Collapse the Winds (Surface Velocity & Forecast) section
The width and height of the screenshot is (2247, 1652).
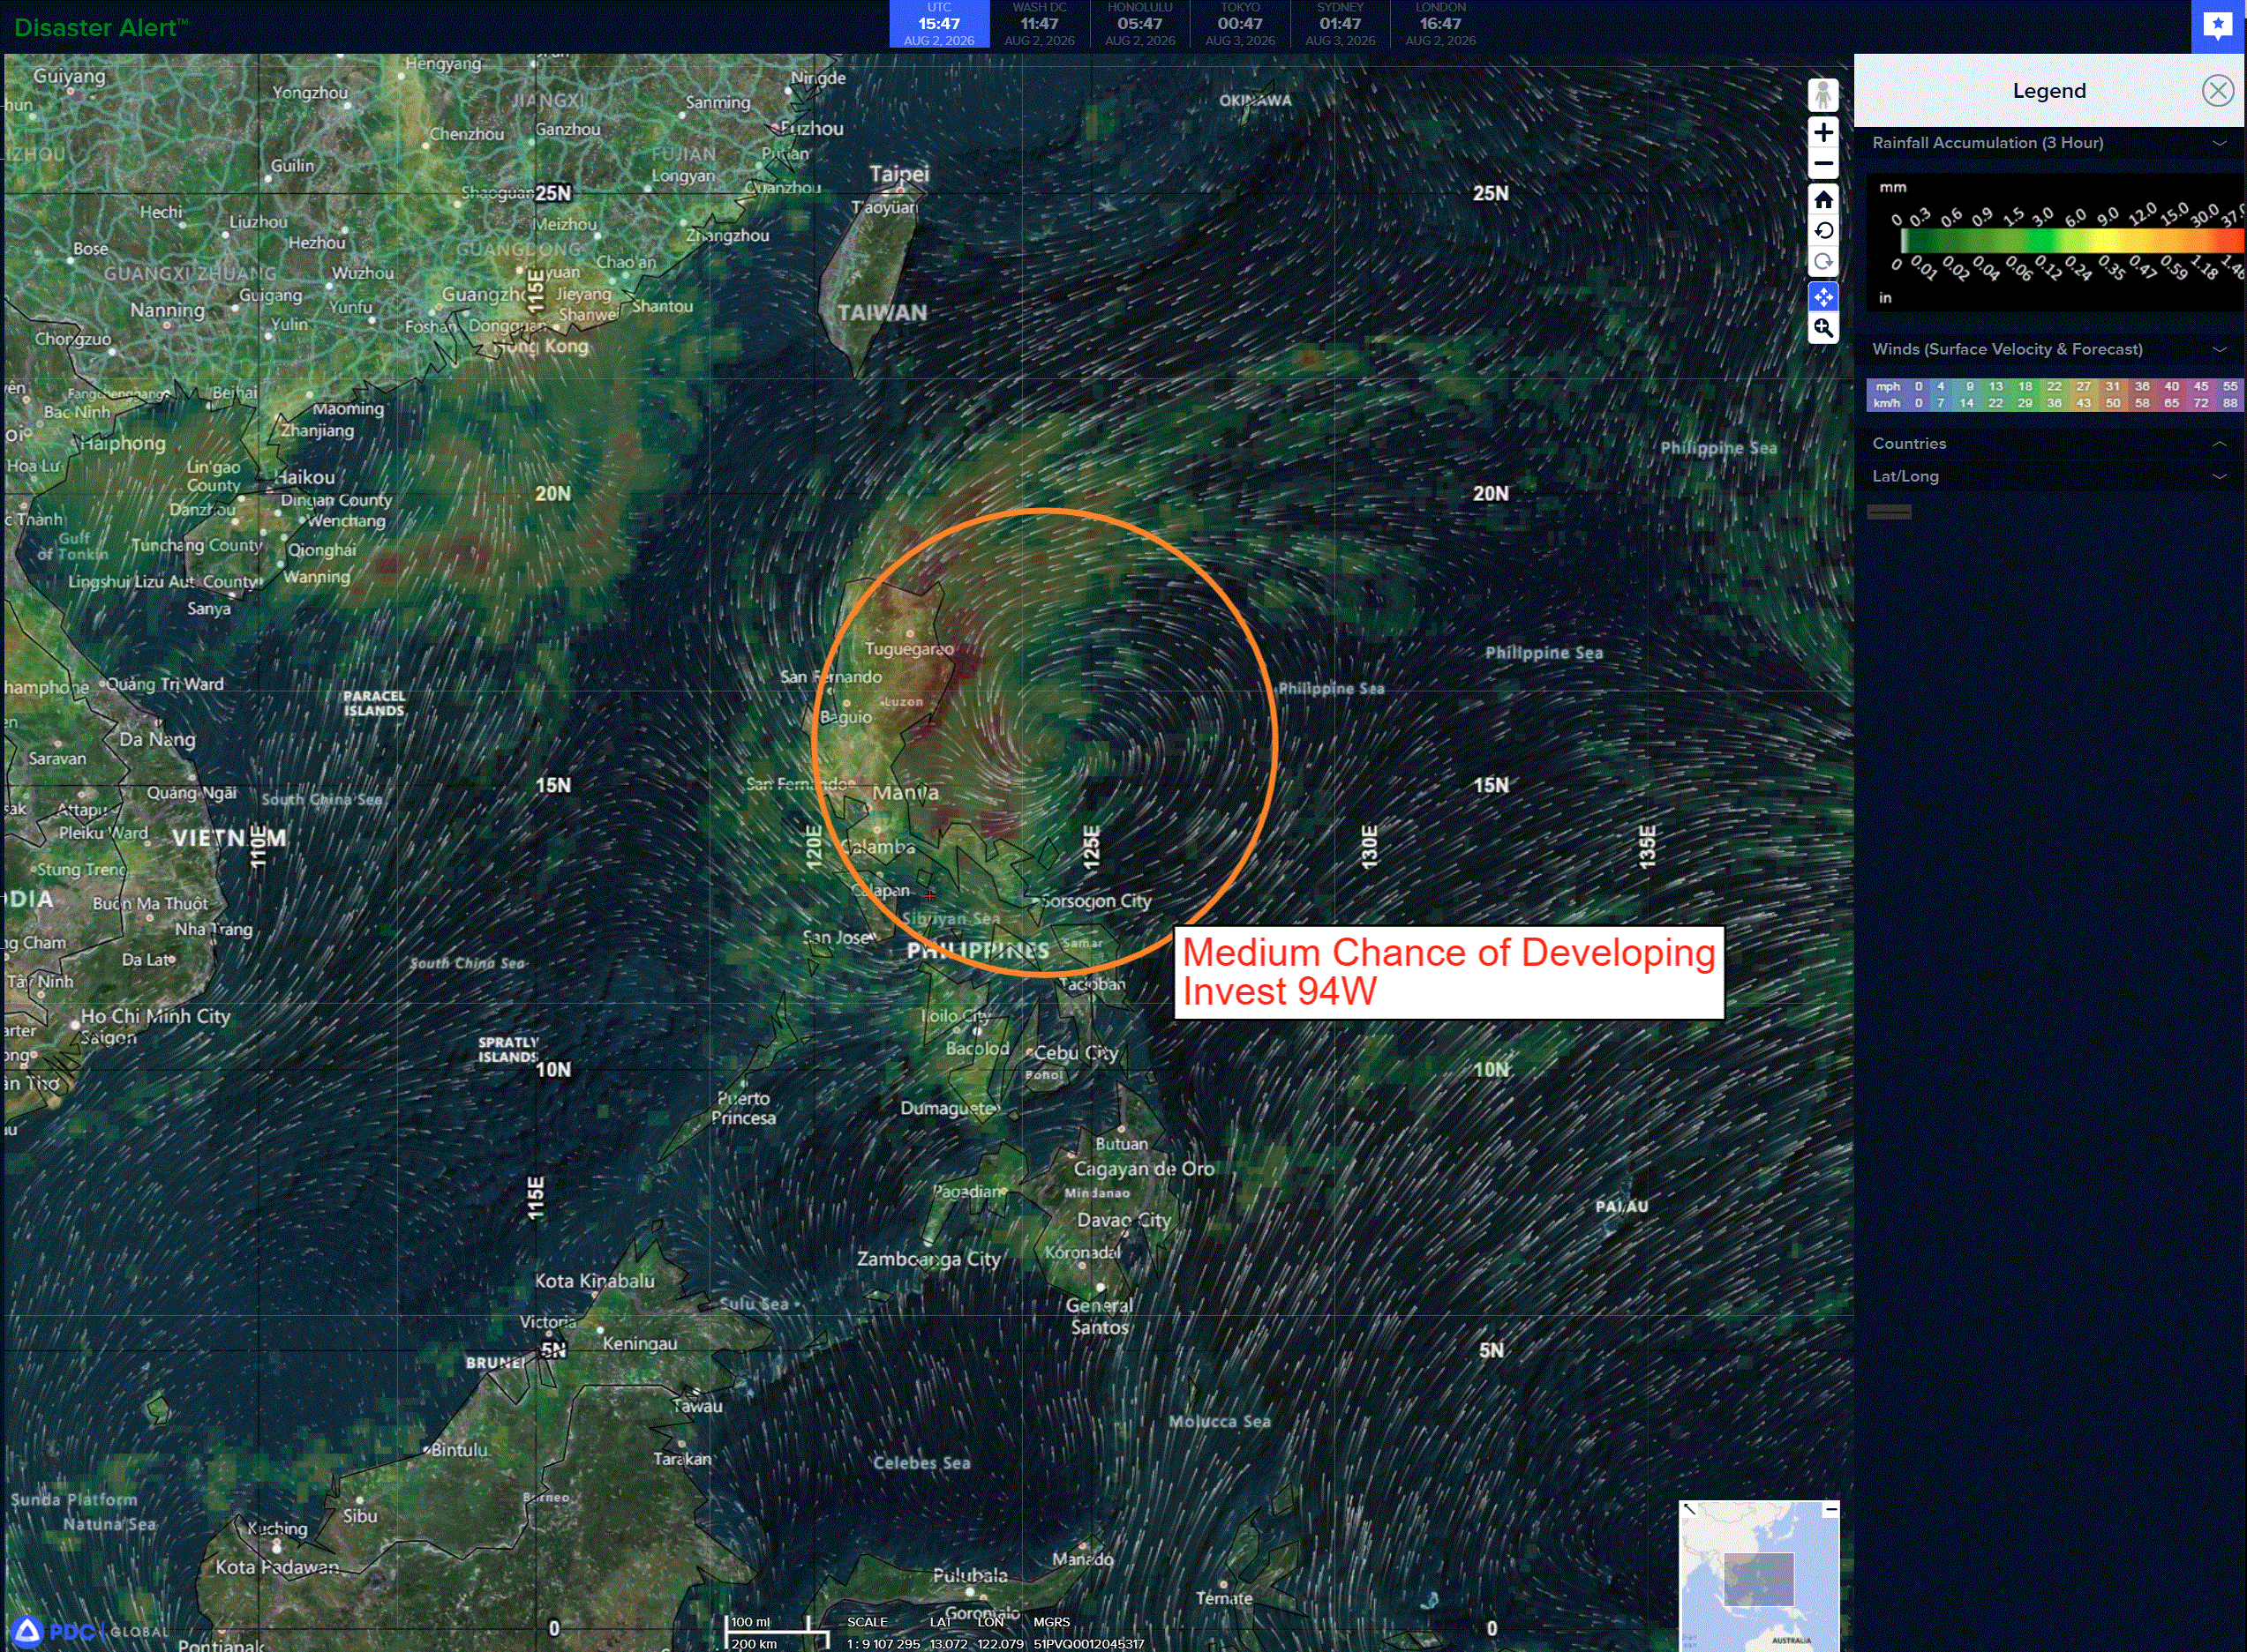(x=2219, y=349)
